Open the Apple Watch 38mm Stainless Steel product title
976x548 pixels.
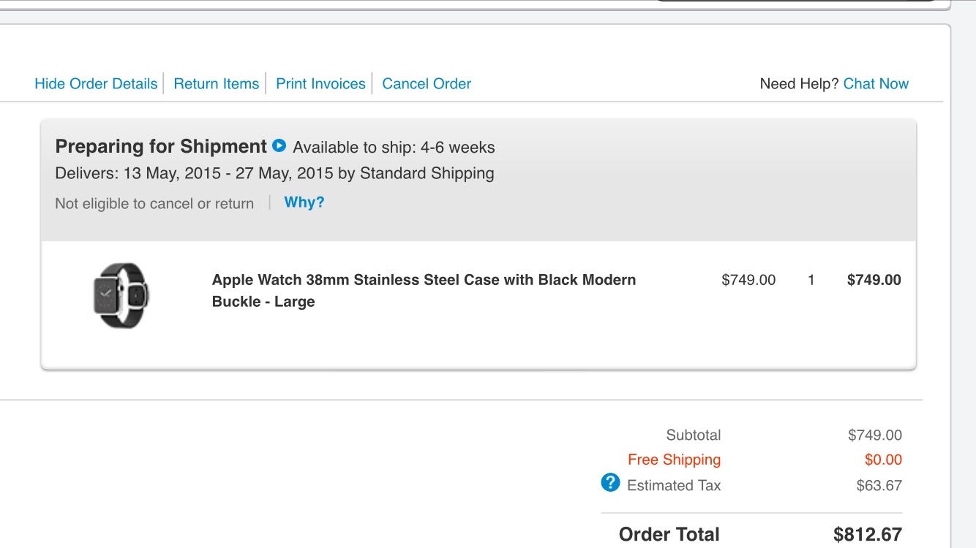[x=424, y=291]
